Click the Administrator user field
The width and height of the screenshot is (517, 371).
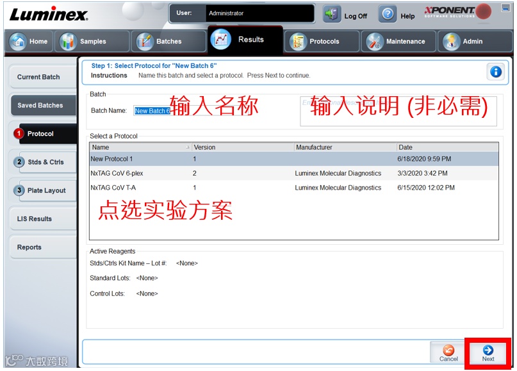(x=260, y=13)
